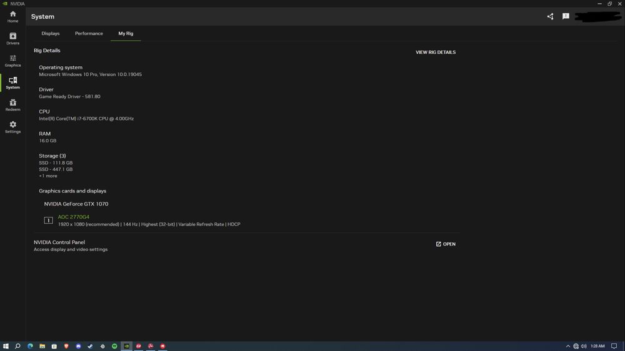The width and height of the screenshot is (625, 351).
Task: Click the Windows 10 Pro version text
Action: coord(90,74)
